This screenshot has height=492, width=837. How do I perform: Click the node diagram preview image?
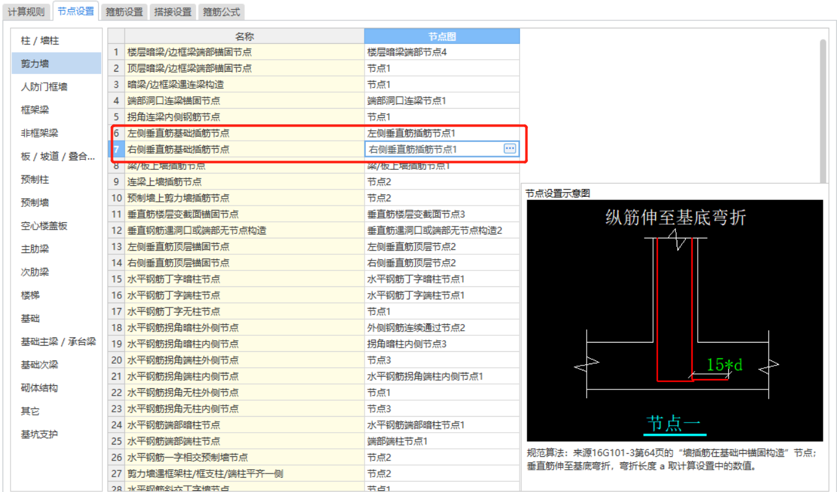[x=675, y=320]
